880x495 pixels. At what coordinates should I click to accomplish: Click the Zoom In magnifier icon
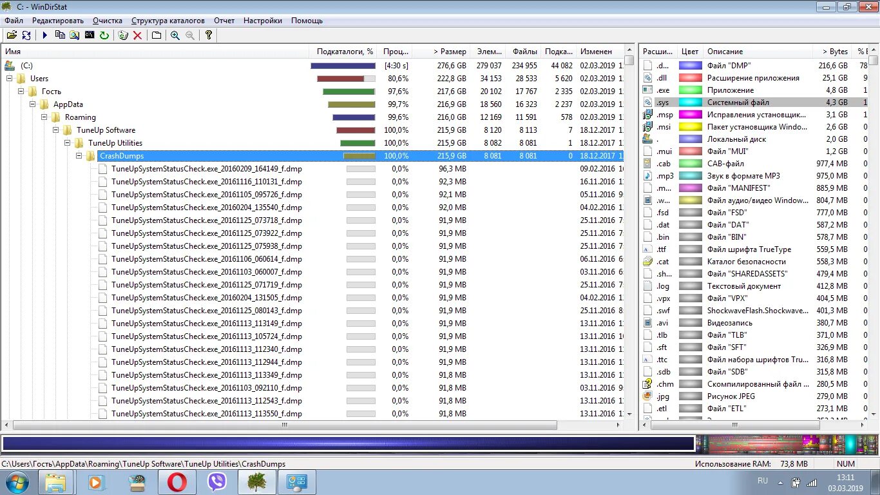(x=175, y=35)
